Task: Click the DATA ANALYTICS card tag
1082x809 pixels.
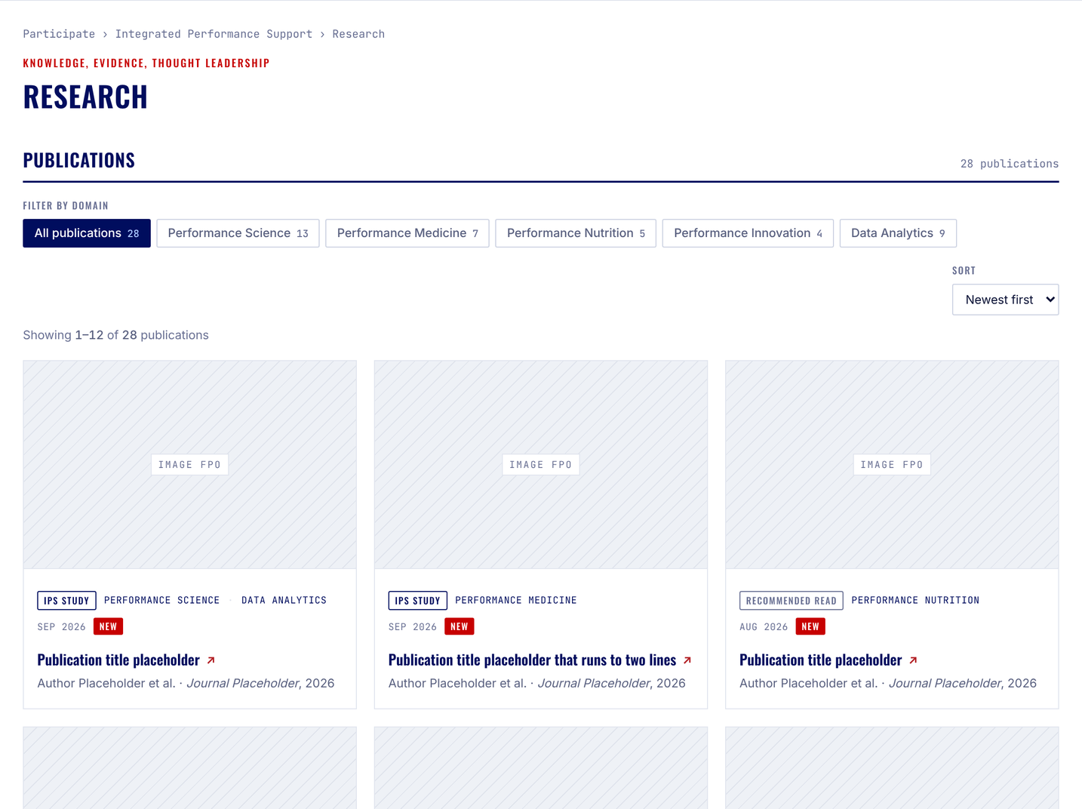Action: tap(284, 601)
